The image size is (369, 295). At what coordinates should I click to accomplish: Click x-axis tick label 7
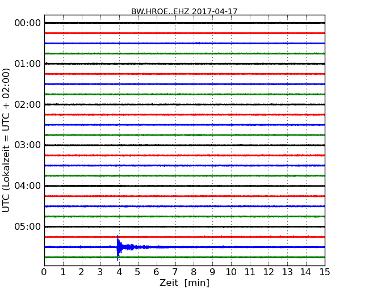(175, 272)
